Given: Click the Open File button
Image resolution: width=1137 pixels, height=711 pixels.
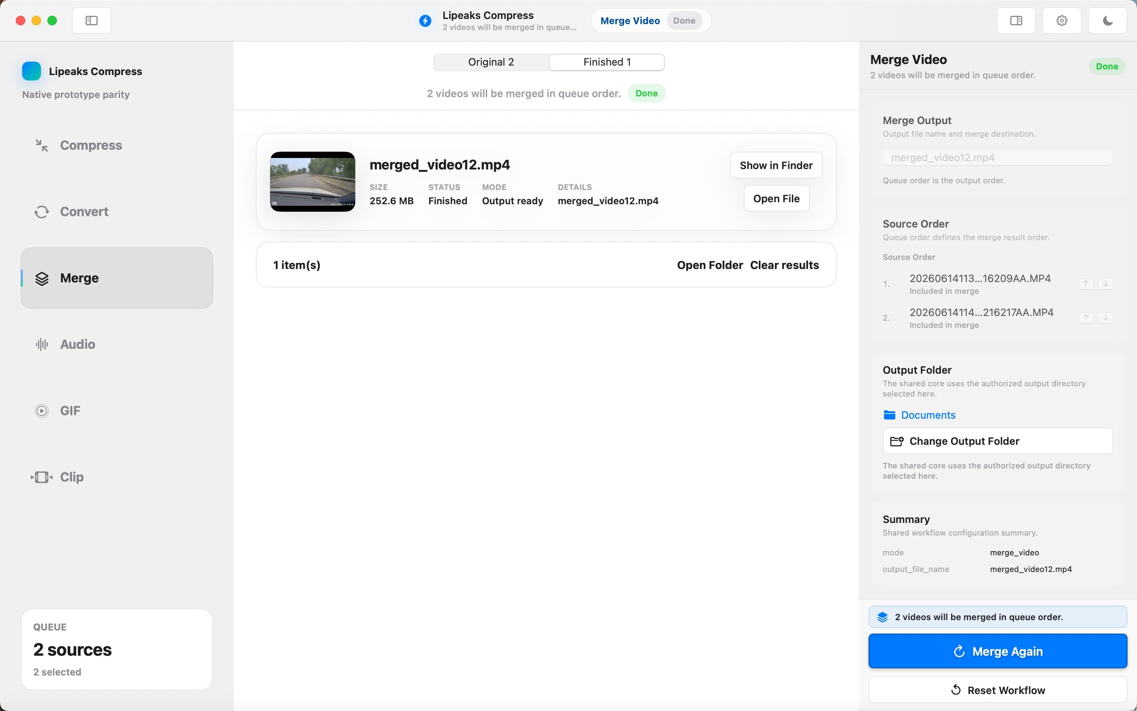Looking at the screenshot, I should [776, 198].
